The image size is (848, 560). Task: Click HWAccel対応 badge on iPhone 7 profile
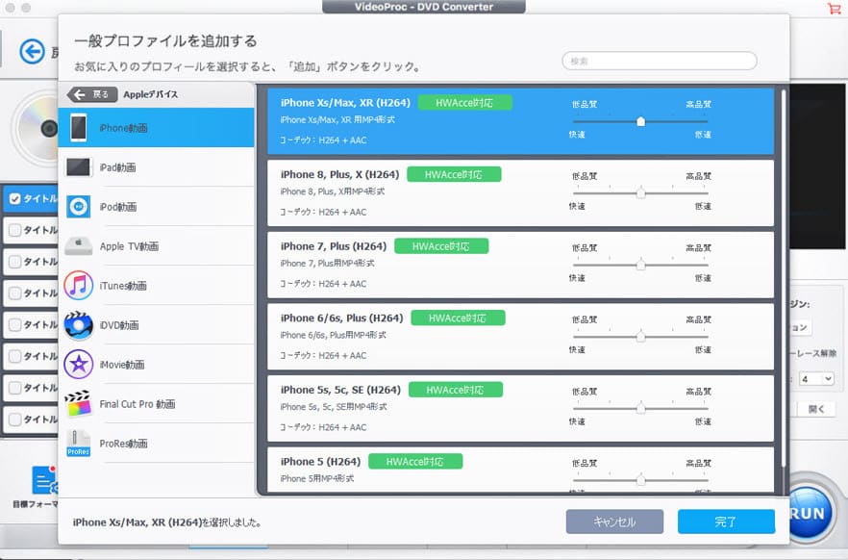tap(441, 246)
